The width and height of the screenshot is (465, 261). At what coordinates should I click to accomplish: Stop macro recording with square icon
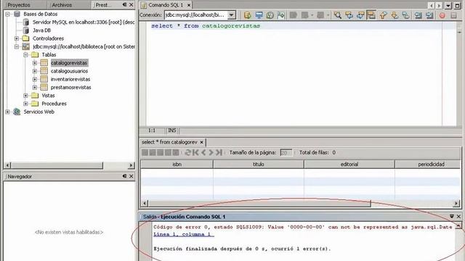(x=453, y=15)
